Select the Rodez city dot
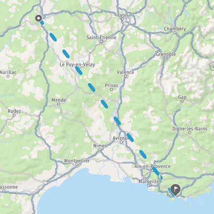This screenshot has width=214, height=214. click(x=14, y=115)
